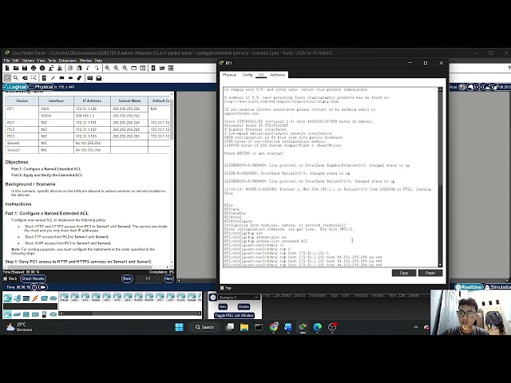
Task: Select the End Devices category icon
Action: pos(17,298)
